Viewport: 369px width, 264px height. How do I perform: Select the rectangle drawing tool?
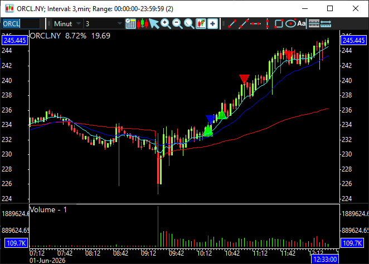pos(279,24)
